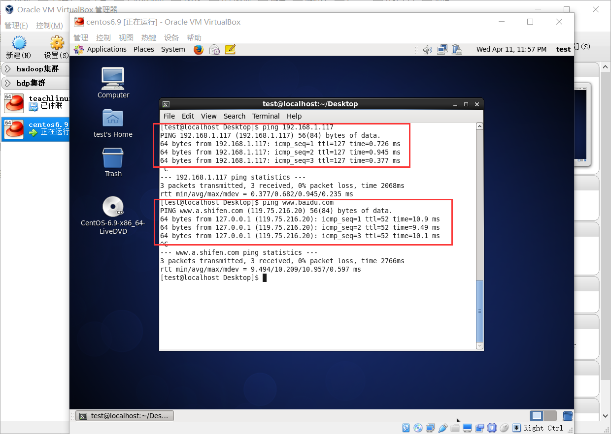611x434 pixels.
Task: Click the terminal title test@localhost:~/Desktop
Action: point(310,104)
